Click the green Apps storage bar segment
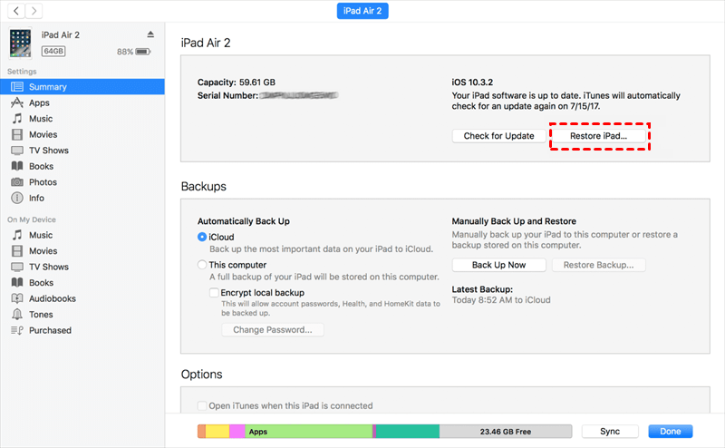The height and width of the screenshot is (448, 725). tap(308, 432)
